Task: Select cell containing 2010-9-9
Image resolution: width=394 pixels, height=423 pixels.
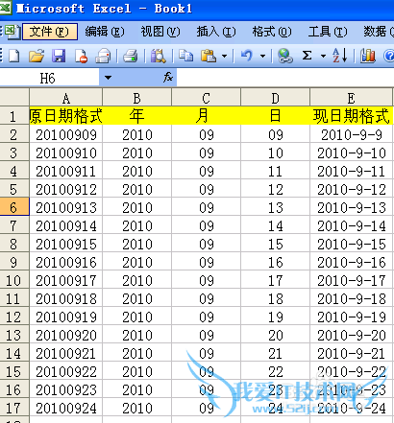Action: tap(352, 134)
